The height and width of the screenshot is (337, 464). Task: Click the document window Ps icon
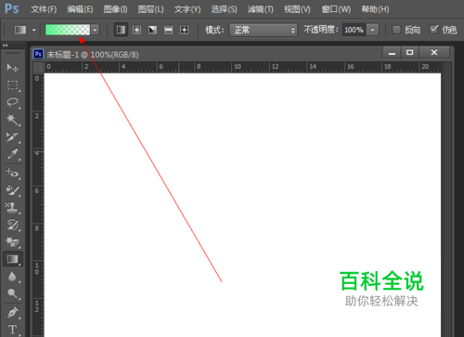click(38, 54)
